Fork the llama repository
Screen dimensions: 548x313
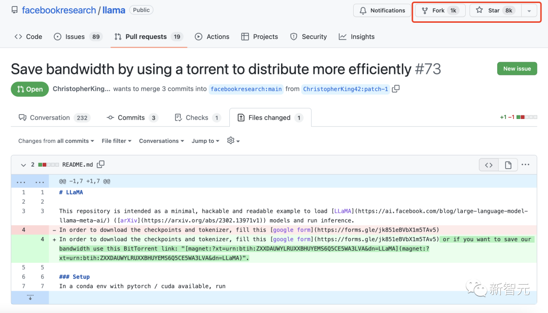(440, 11)
